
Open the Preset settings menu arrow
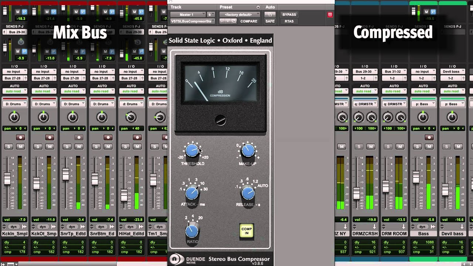pos(258,7)
